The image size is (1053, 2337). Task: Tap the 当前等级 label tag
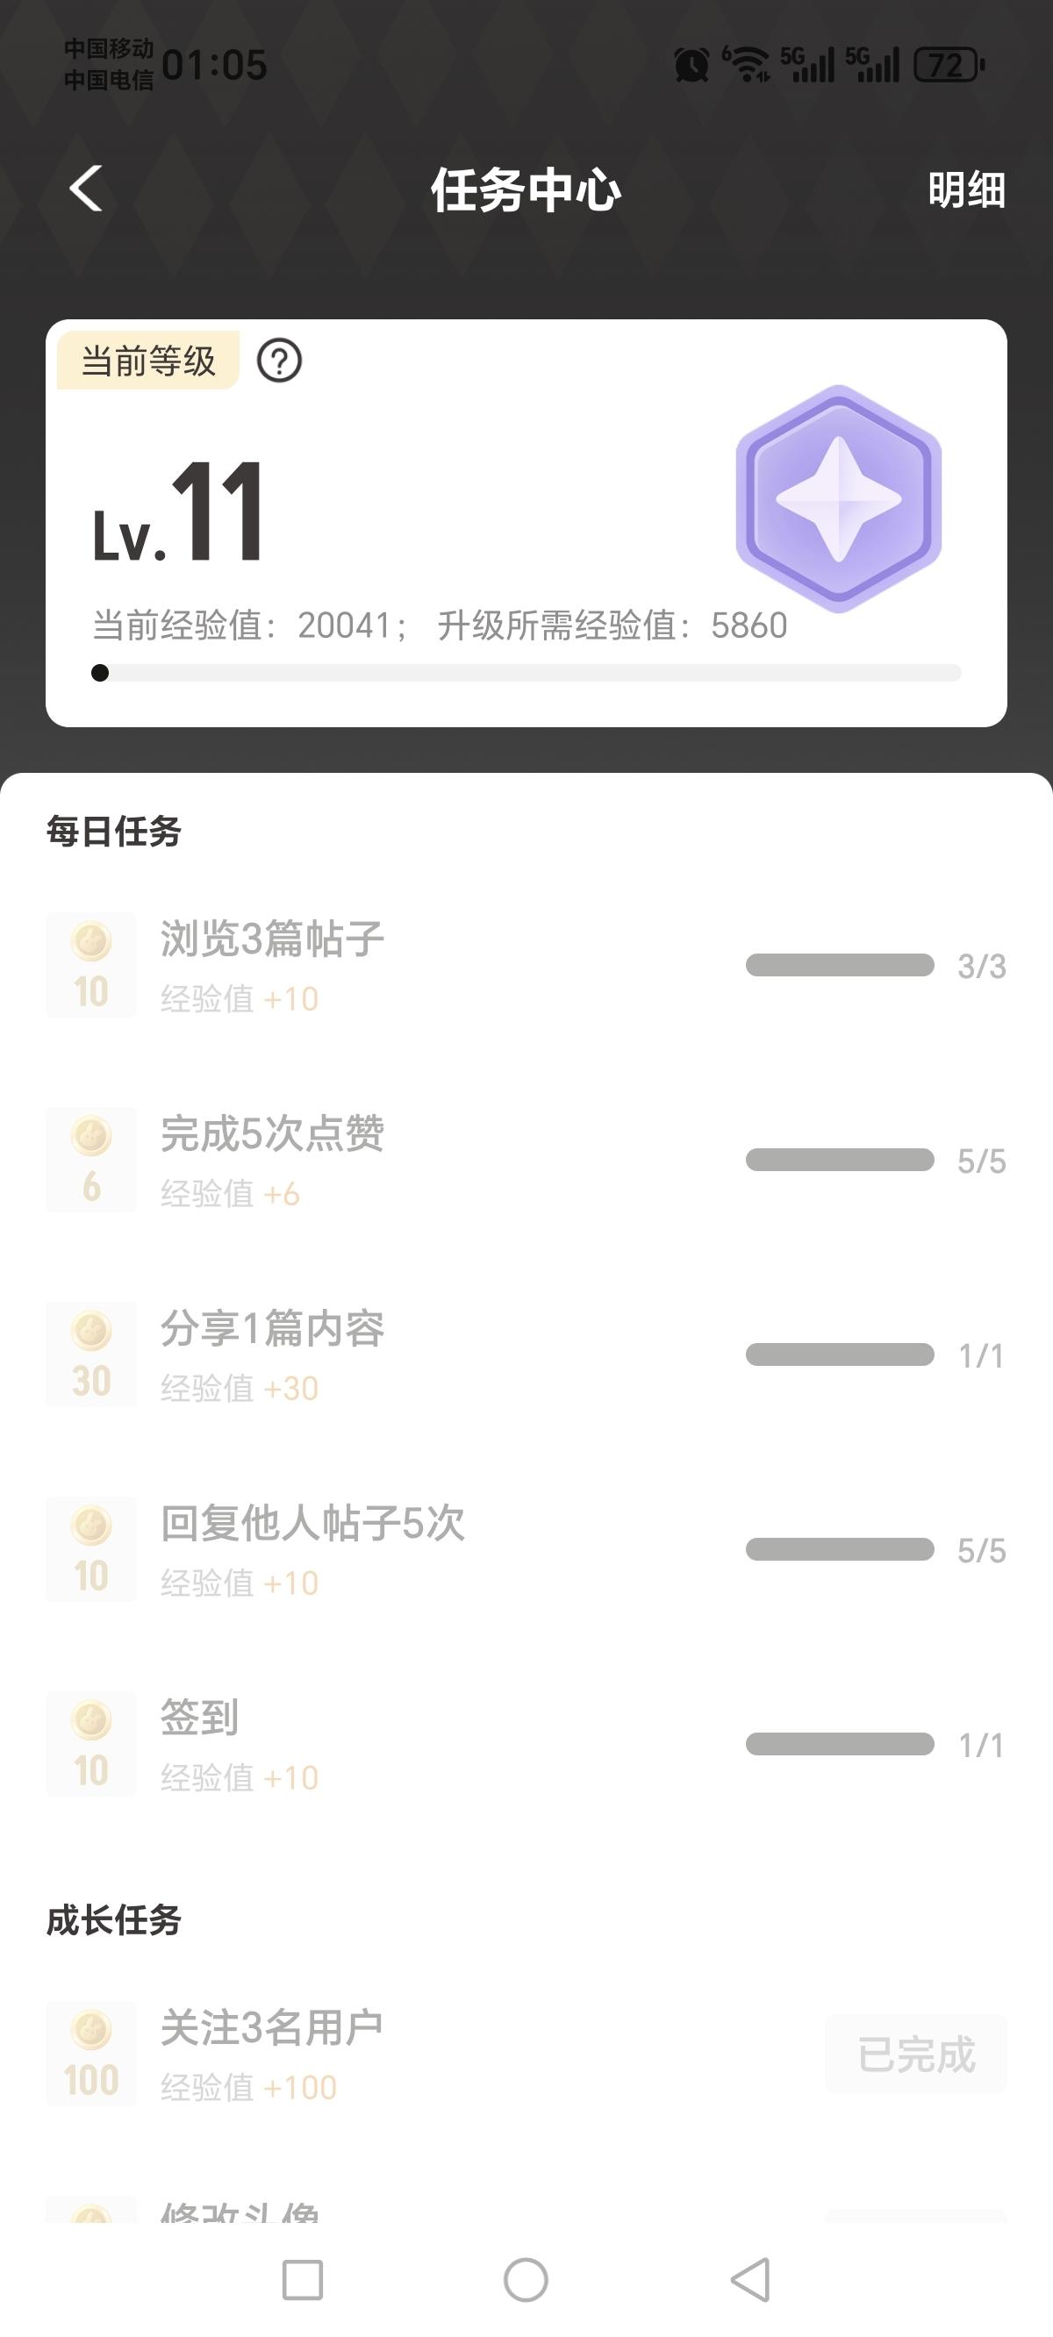148,361
